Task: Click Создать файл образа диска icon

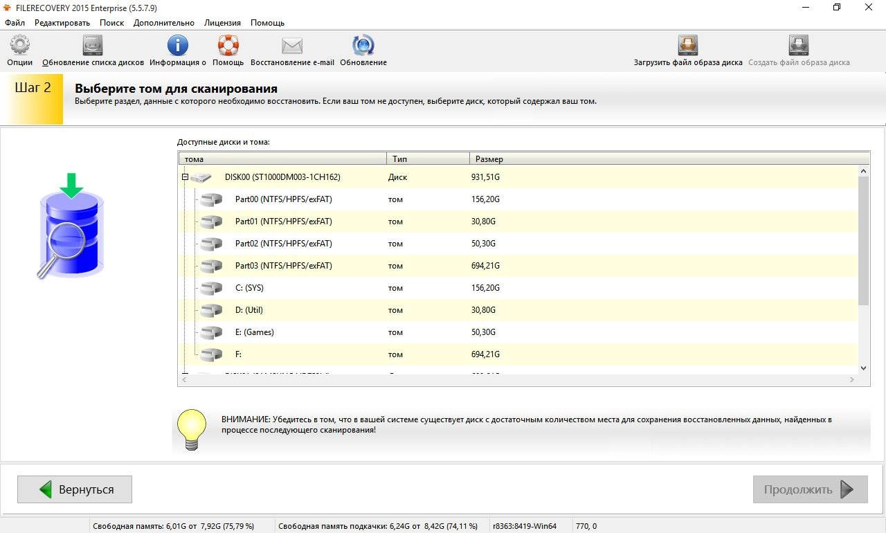Action: pyautogui.click(x=799, y=46)
